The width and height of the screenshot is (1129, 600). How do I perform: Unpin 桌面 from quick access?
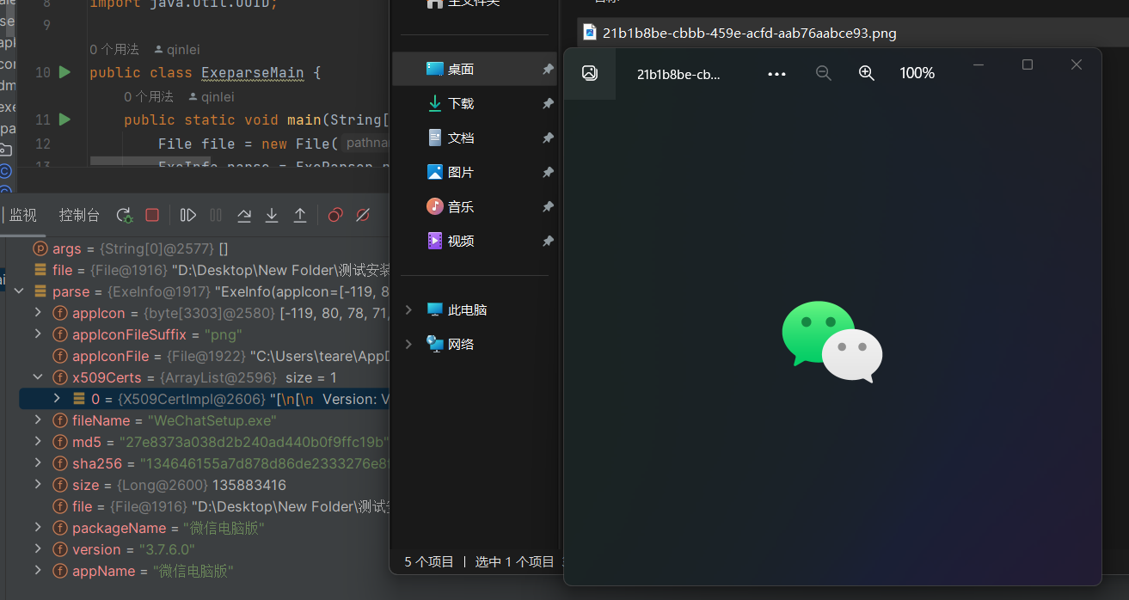pyautogui.click(x=548, y=70)
